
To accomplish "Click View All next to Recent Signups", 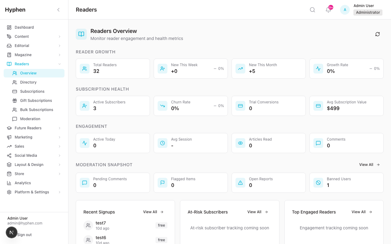I will click(153, 212).
